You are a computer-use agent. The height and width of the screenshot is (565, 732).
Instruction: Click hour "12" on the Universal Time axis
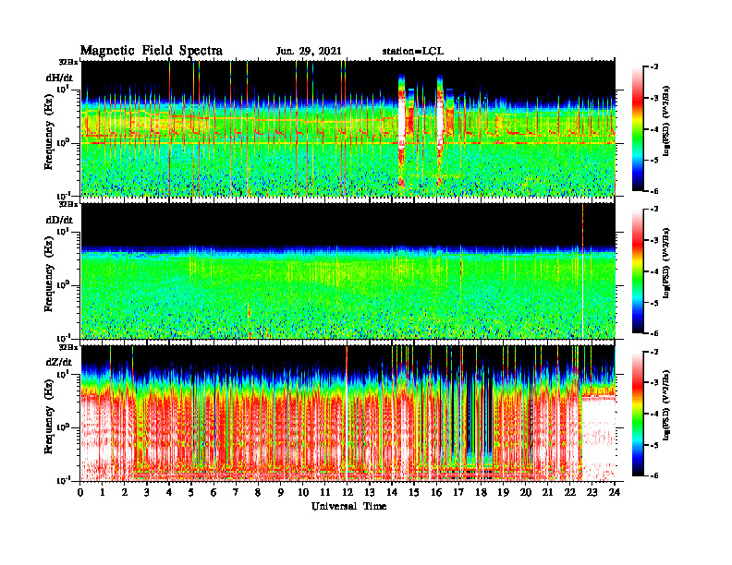point(348,493)
